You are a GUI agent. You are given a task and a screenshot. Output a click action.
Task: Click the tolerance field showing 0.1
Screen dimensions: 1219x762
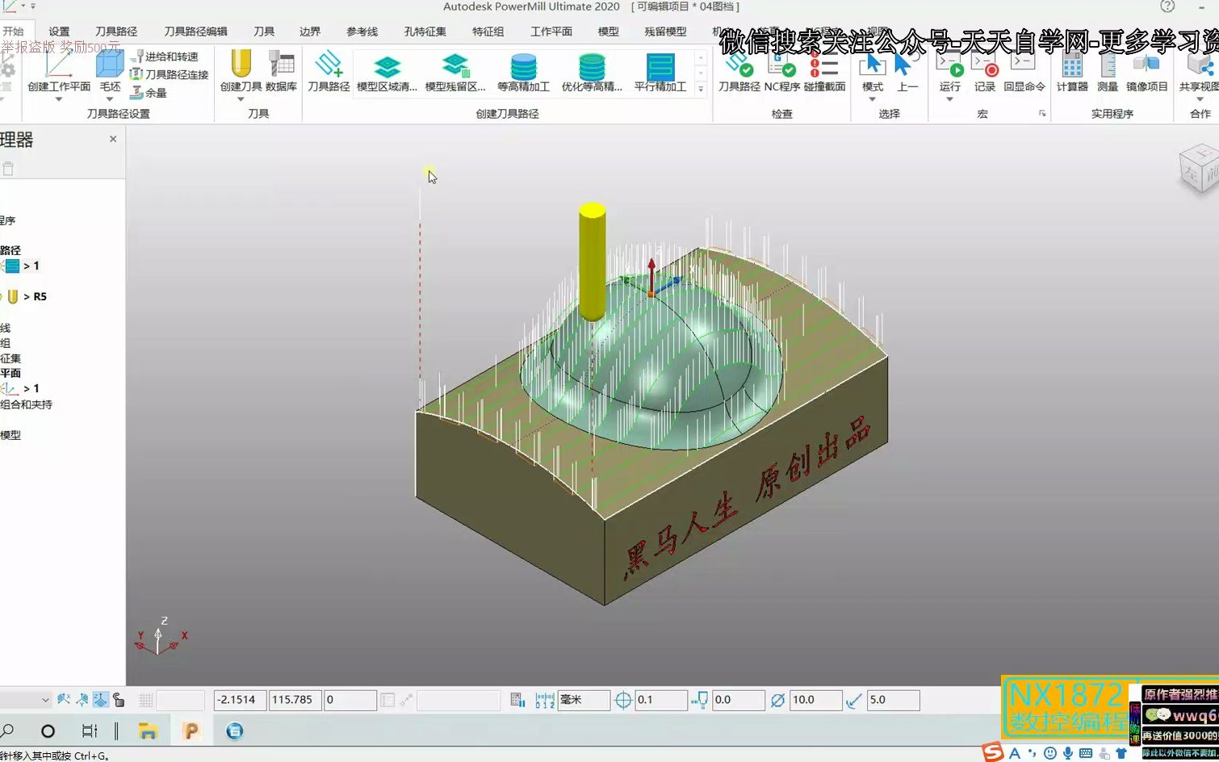click(x=661, y=700)
